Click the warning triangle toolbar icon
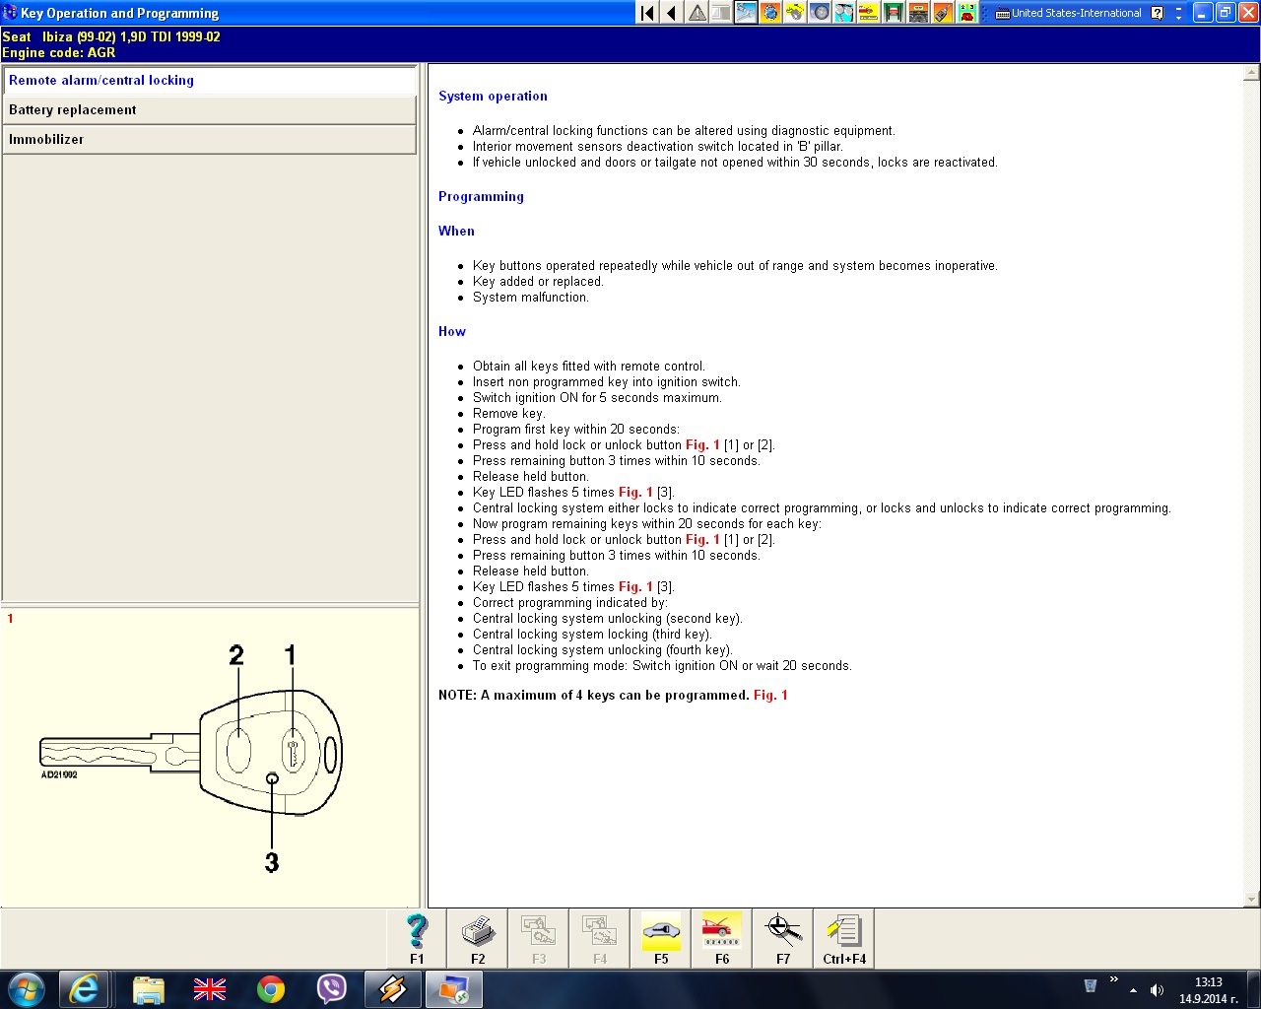The width and height of the screenshot is (1261, 1009). coord(697,13)
